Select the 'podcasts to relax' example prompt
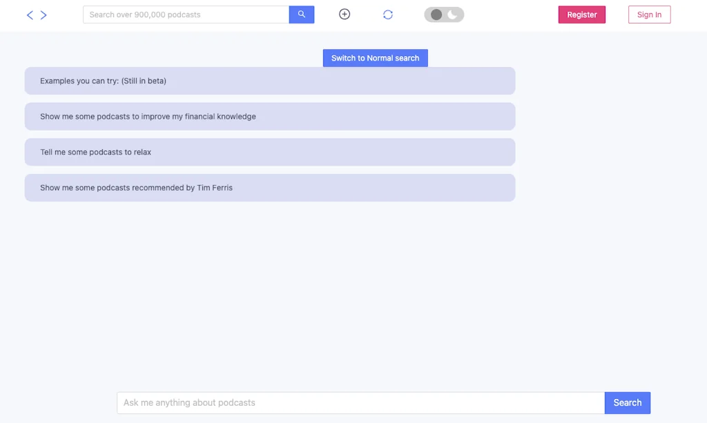 (269, 152)
